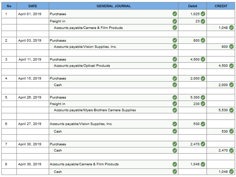Select the CREDIT column header
This screenshot has width=236, height=177.
point(221,6)
